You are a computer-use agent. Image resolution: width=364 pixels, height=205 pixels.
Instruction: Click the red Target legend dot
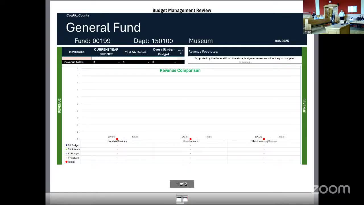(67, 162)
